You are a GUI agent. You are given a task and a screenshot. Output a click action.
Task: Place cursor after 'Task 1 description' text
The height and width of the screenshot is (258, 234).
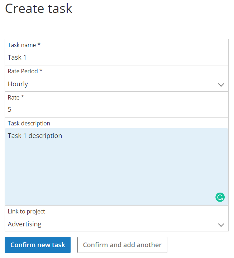pyautogui.click(x=62, y=136)
